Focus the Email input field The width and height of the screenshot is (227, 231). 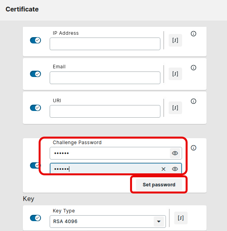[105, 78]
